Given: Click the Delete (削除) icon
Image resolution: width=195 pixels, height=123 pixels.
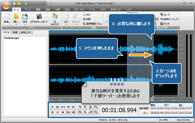Looking at the screenshot, I should pos(85,19).
